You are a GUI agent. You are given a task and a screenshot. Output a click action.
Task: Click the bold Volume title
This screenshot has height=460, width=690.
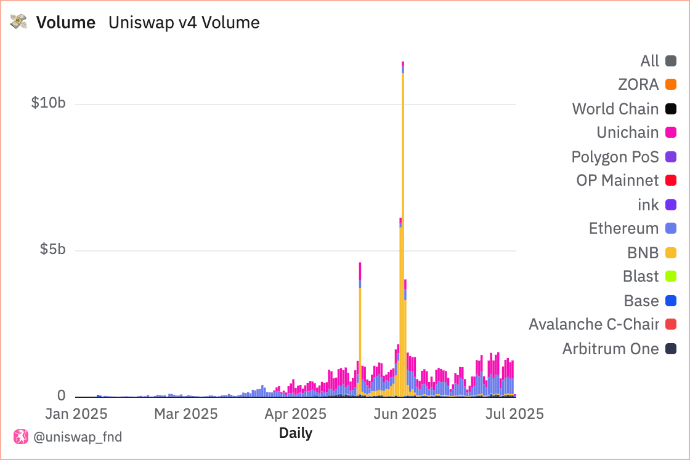65,22
